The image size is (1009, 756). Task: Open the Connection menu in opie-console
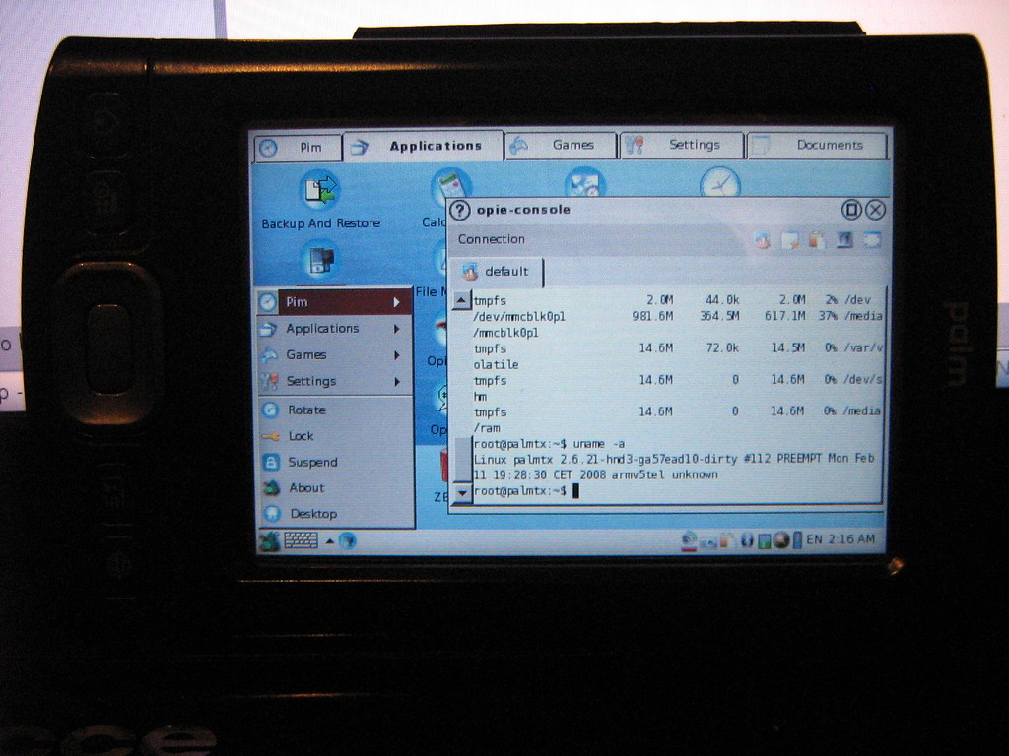coord(492,239)
